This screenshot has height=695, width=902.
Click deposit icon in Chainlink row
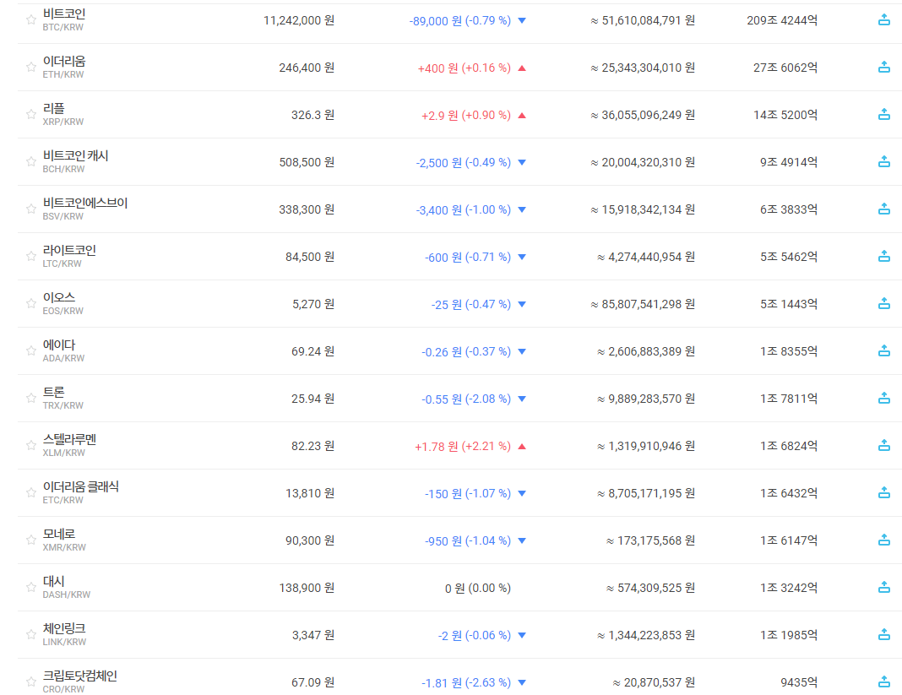click(884, 635)
